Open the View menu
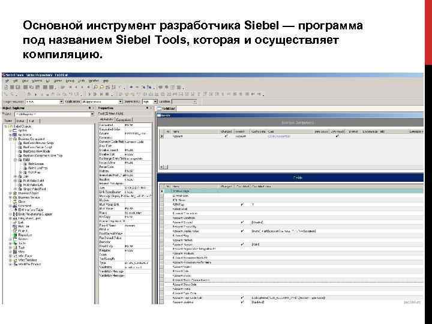Image resolution: width=432 pixels, height=324 pixels. [25, 81]
